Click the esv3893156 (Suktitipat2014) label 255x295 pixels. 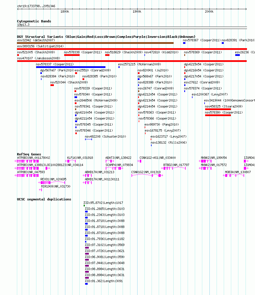tap(40, 46)
